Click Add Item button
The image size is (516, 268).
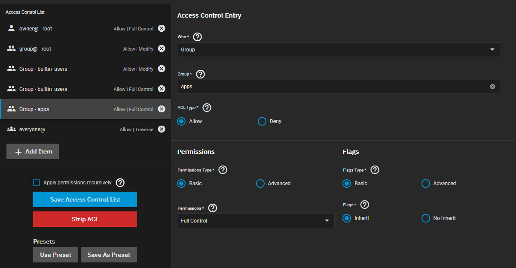33,151
